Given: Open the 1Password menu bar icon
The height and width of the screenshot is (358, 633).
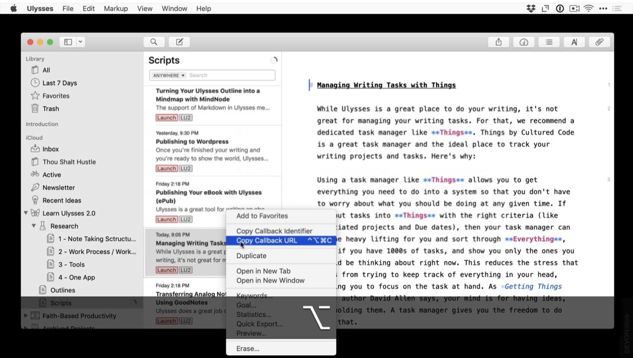Looking at the screenshot, I should (560, 8).
